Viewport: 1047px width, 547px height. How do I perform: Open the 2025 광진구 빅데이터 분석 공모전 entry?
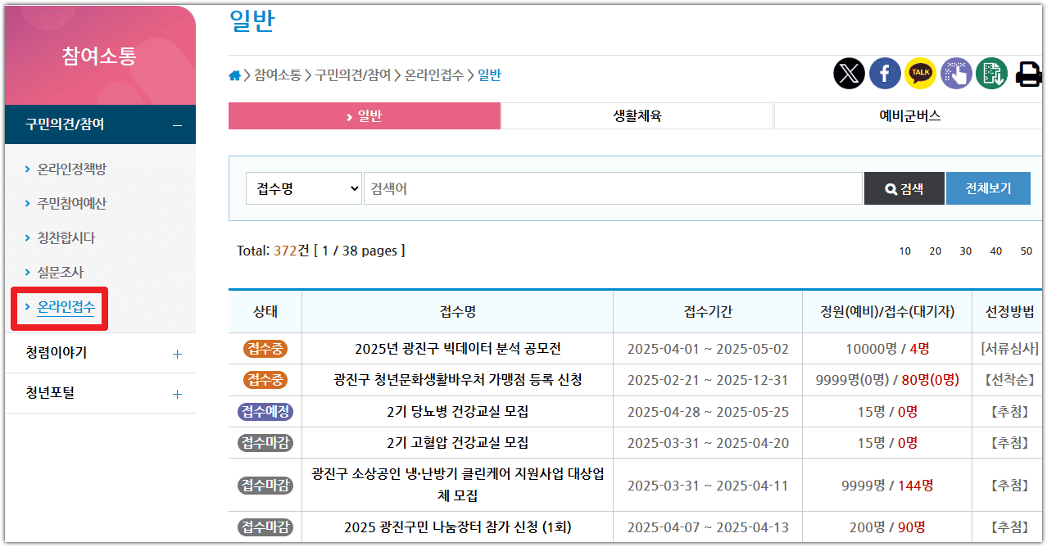(457, 348)
